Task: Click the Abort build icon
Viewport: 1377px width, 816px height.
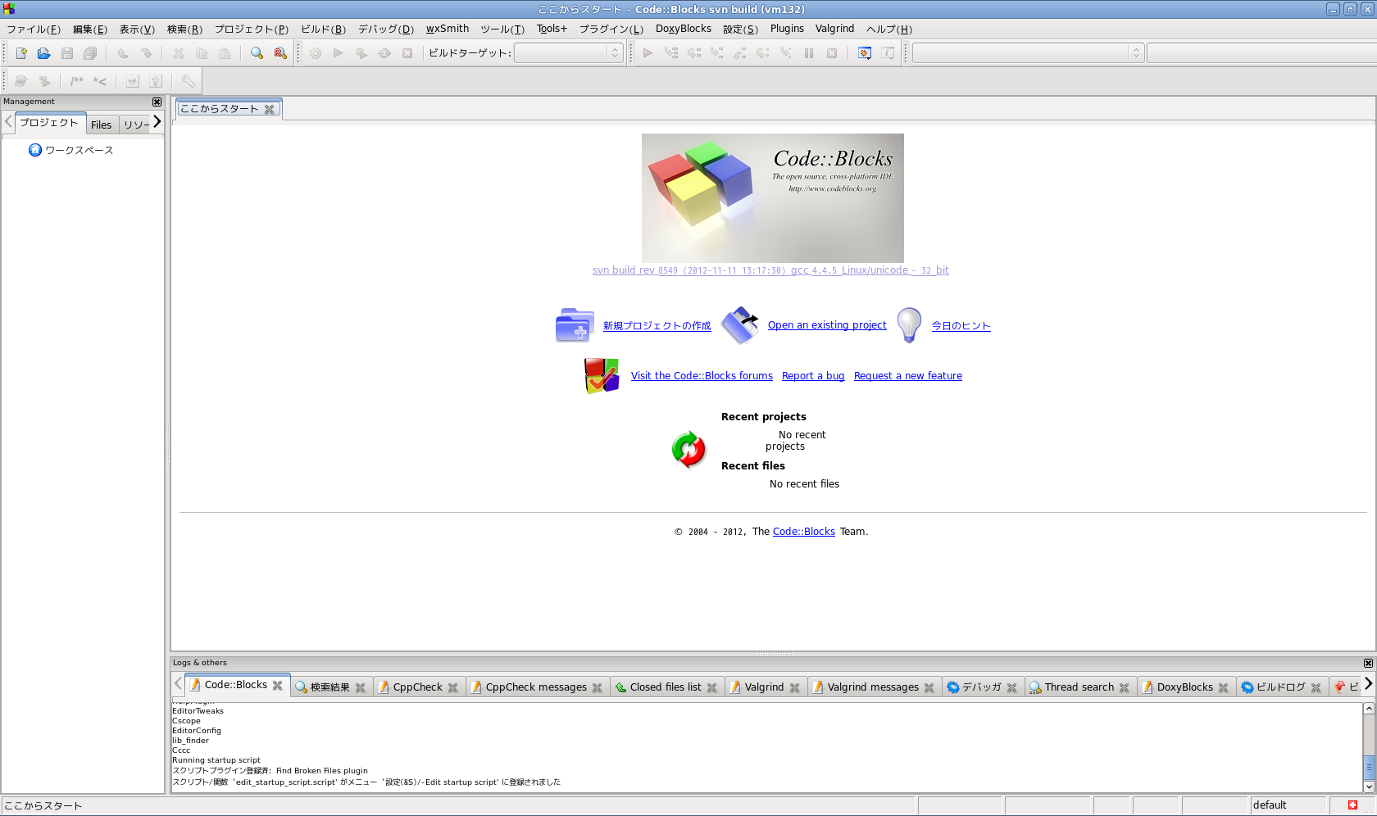Action: (x=407, y=53)
